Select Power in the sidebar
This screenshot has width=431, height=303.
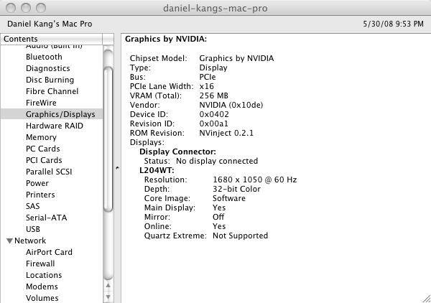tap(37, 183)
